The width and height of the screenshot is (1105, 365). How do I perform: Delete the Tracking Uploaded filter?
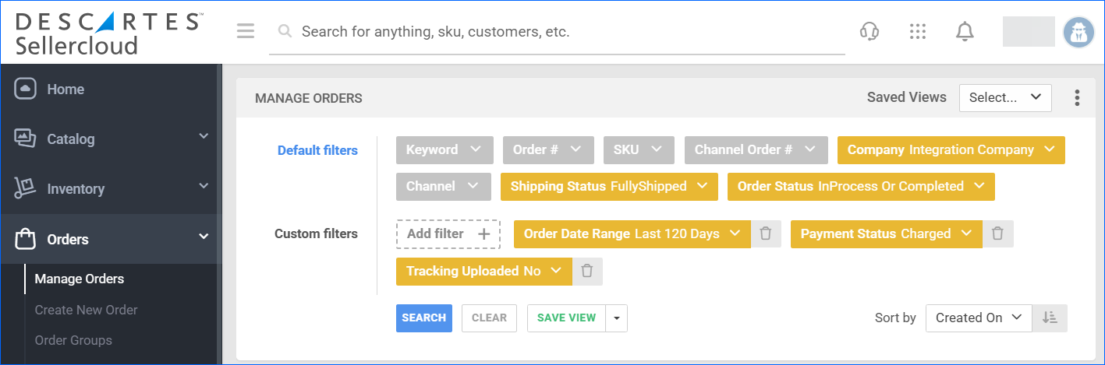click(x=587, y=271)
